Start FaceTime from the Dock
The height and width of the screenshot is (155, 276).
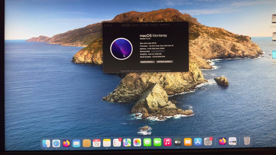pos(157,142)
